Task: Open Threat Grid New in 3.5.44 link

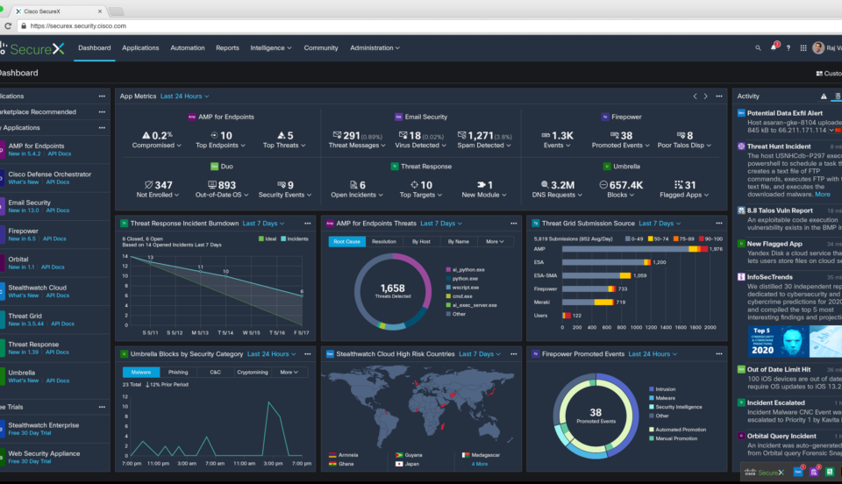Action: click(x=25, y=324)
